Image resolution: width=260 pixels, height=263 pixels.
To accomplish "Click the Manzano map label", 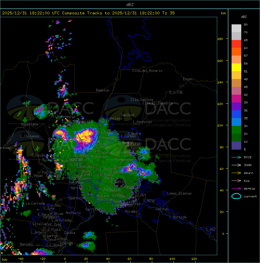I will [x=26, y=244].
